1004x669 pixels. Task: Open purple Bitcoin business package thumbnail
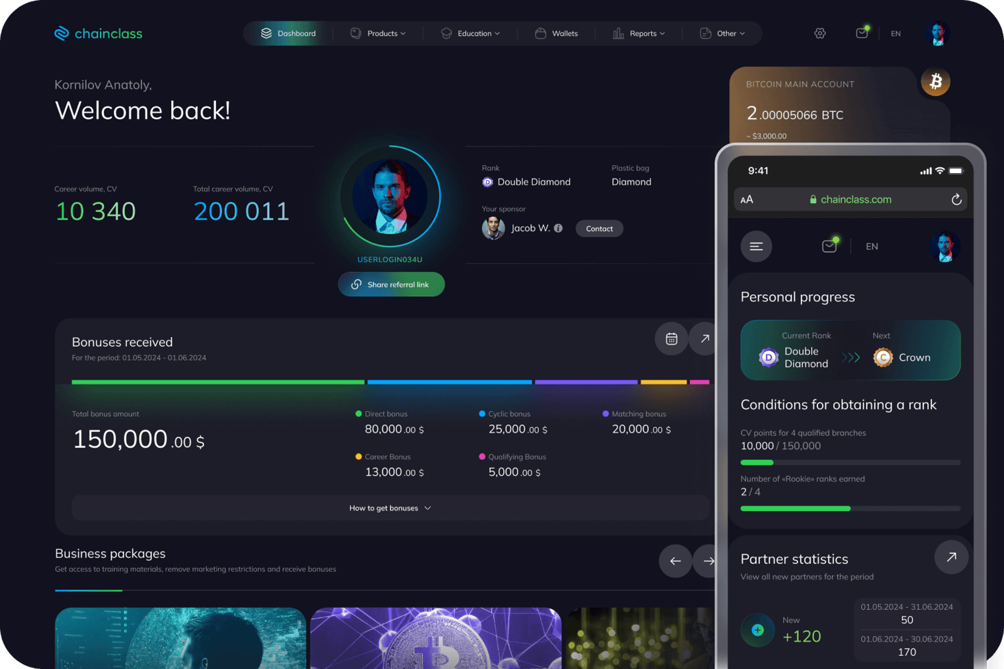click(436, 638)
